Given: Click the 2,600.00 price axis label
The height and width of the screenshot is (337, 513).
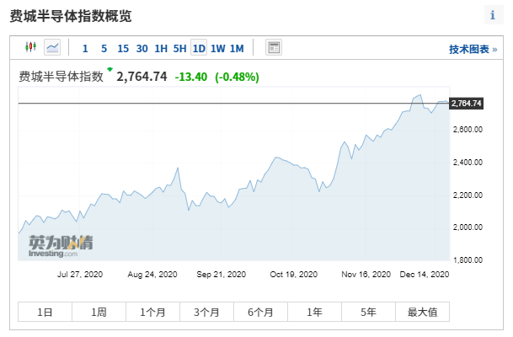Looking at the screenshot, I should [x=468, y=130].
